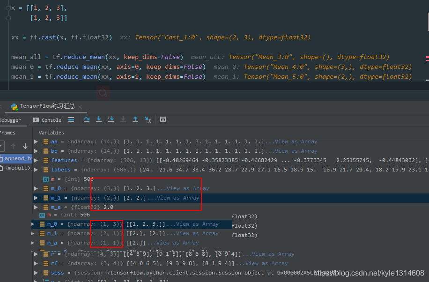The width and height of the screenshot is (429, 282).
Task: Click the labels variable name
Action: click(x=61, y=170)
